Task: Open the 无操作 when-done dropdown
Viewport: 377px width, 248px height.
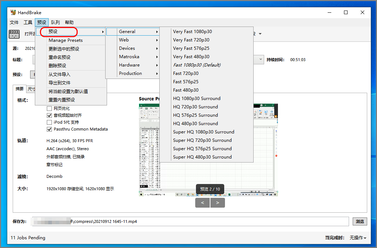Action: pos(358,238)
